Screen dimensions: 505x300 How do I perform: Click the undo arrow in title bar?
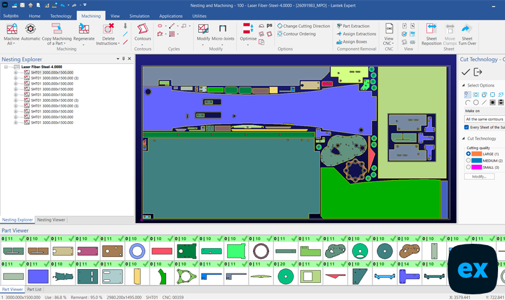(62, 5)
